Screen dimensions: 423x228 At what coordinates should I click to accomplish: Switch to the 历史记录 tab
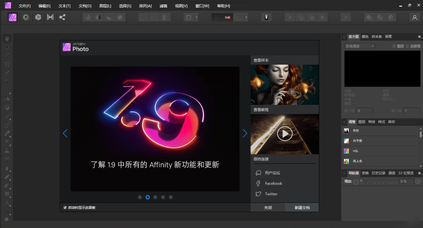379,173
